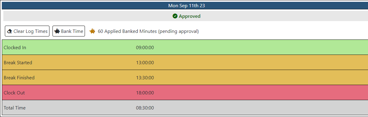The height and width of the screenshot is (117, 368).
Task: Select the Clocked In row label
Action: pyautogui.click(x=15, y=47)
